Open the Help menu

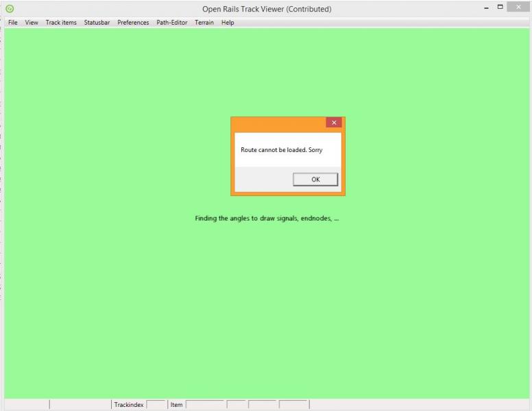coord(228,23)
